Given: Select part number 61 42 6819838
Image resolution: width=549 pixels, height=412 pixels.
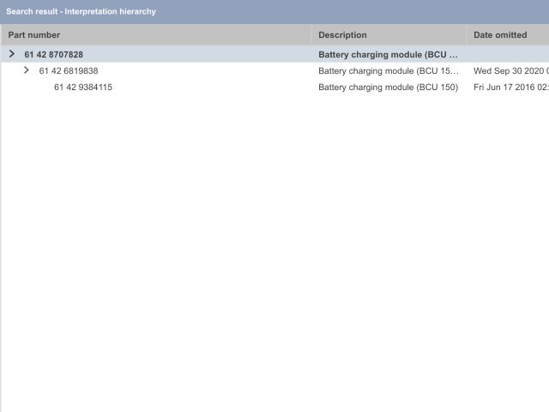Looking at the screenshot, I should (x=69, y=71).
